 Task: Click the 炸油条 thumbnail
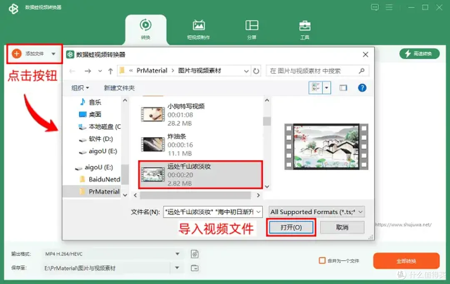click(x=152, y=144)
